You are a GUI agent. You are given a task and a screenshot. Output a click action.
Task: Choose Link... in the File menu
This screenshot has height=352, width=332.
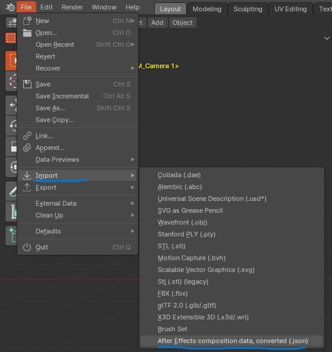[x=78, y=136]
